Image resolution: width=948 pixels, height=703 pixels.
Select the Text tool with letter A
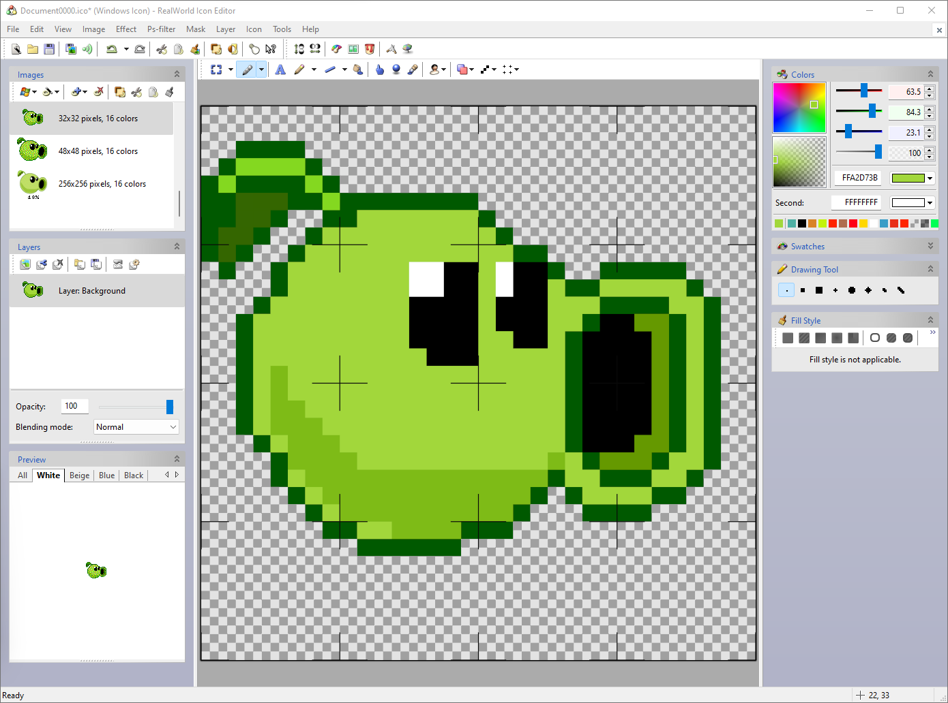click(280, 69)
